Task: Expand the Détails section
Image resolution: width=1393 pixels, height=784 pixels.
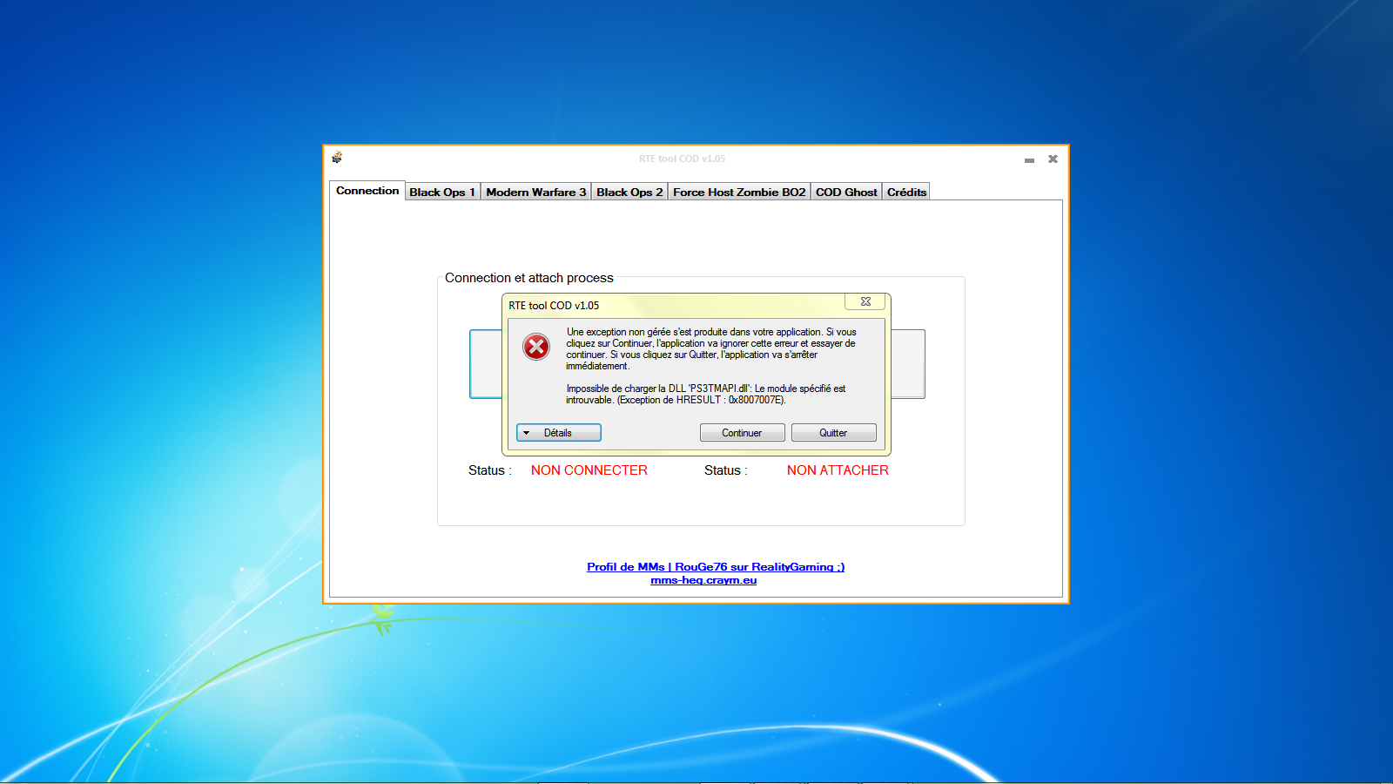Action: point(559,433)
